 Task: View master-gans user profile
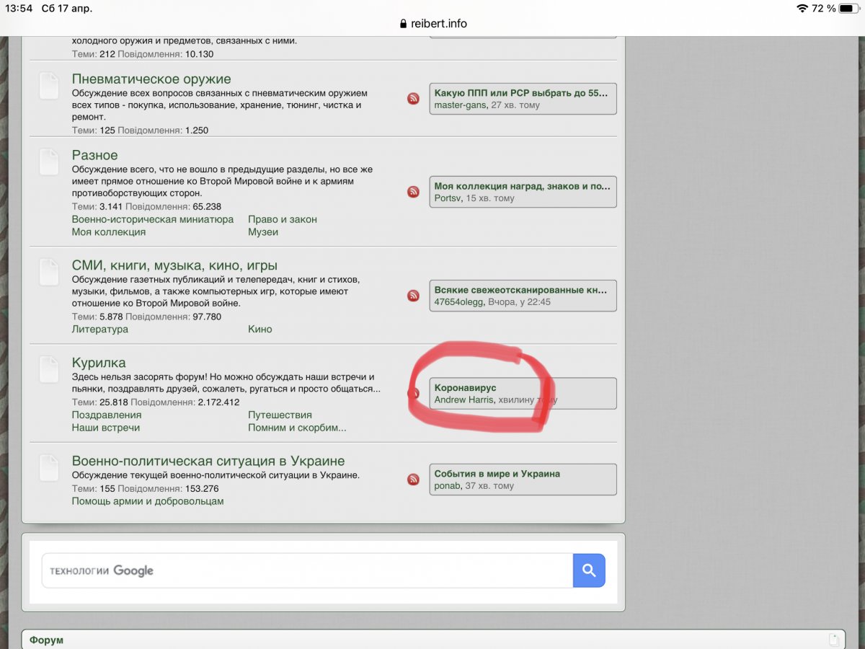[x=460, y=105]
